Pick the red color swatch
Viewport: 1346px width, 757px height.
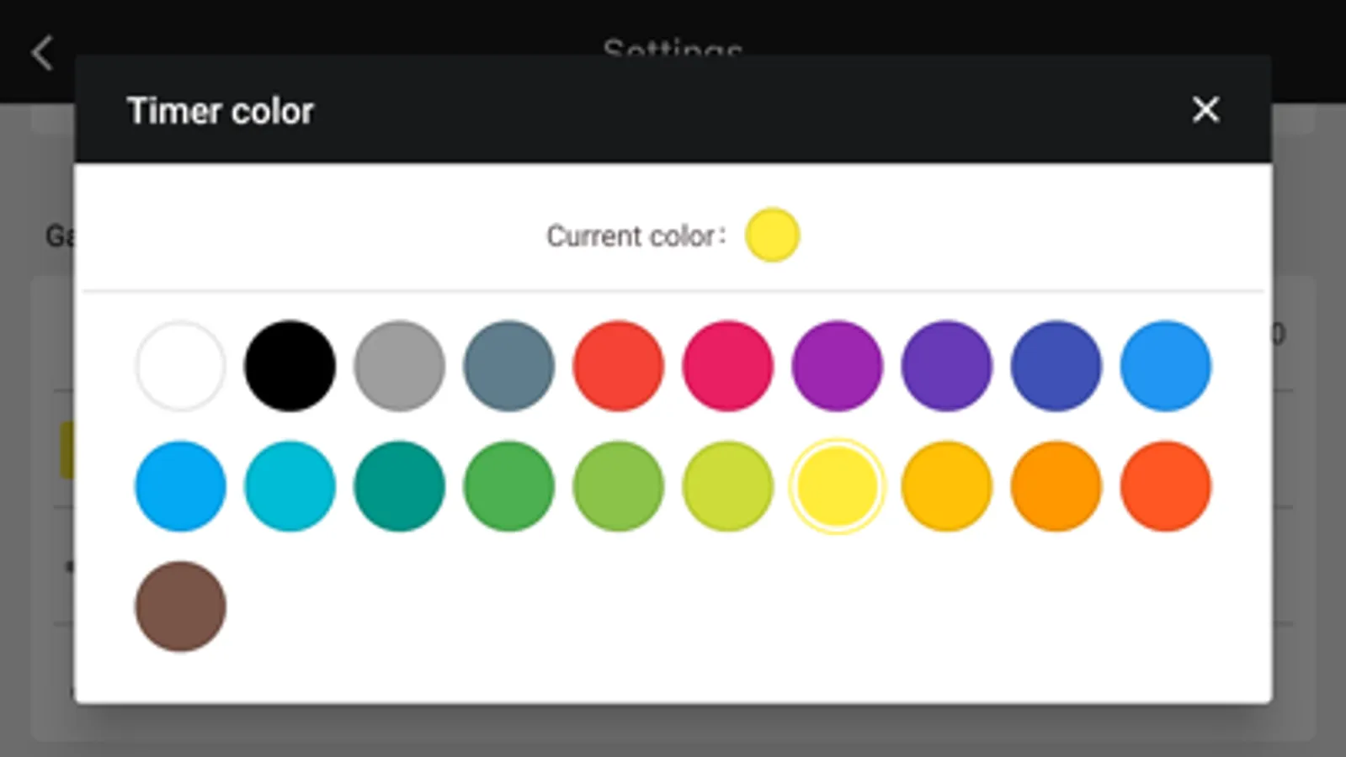[618, 366]
